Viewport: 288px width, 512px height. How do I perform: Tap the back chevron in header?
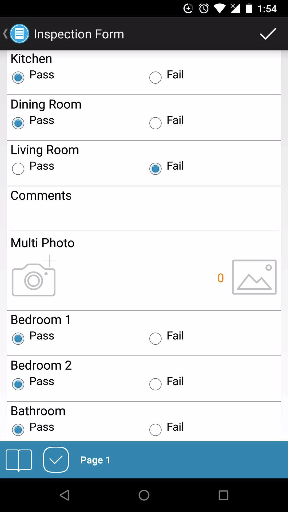[x=5, y=34]
